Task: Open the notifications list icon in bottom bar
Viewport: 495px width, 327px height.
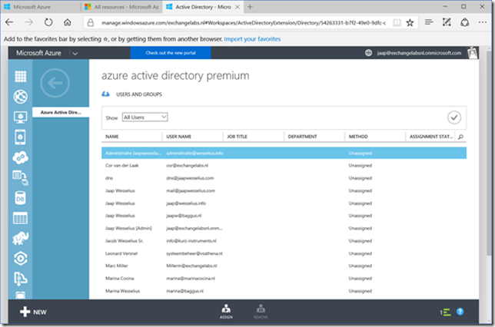Action: (x=444, y=312)
